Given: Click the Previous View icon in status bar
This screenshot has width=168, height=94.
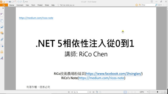Looking at the screenshot, I should [x=97, y=92].
